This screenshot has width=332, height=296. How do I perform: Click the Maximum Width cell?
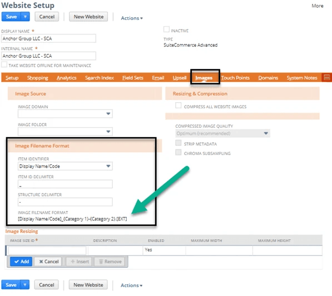tap(219, 250)
